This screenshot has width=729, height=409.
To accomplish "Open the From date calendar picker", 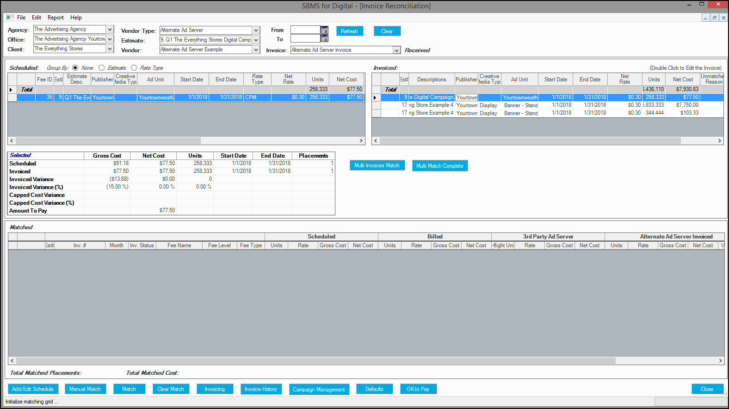I will click(324, 30).
